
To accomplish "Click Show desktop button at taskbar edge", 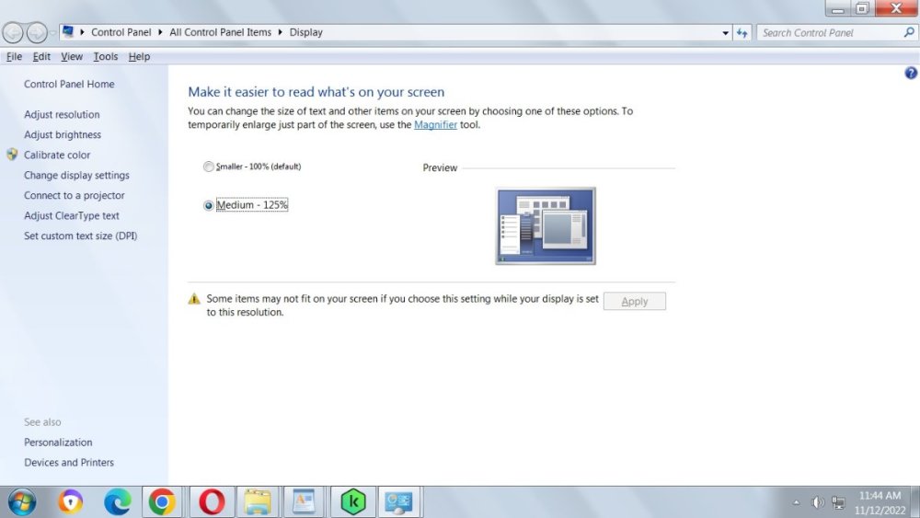I will coord(916,502).
